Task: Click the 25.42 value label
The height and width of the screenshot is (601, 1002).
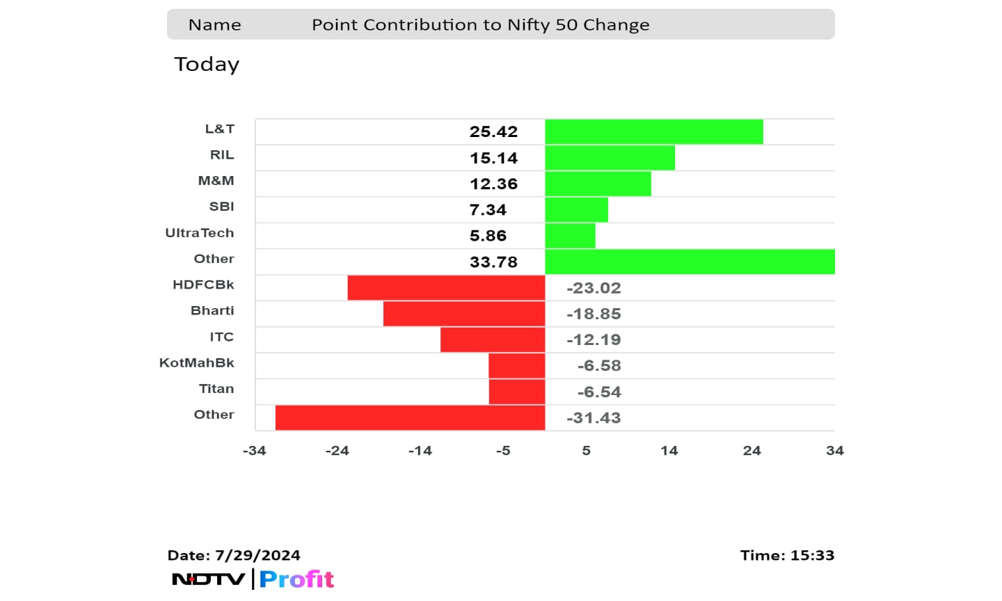Action: pos(493,131)
